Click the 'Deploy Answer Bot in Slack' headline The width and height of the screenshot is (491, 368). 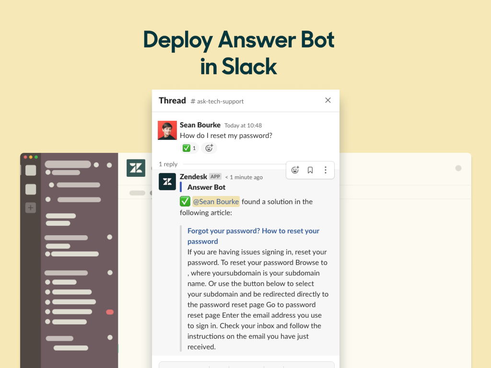click(x=239, y=53)
